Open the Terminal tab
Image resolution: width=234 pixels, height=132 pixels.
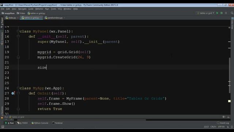point(57,123)
